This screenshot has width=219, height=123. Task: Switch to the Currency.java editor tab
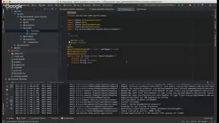126,9
